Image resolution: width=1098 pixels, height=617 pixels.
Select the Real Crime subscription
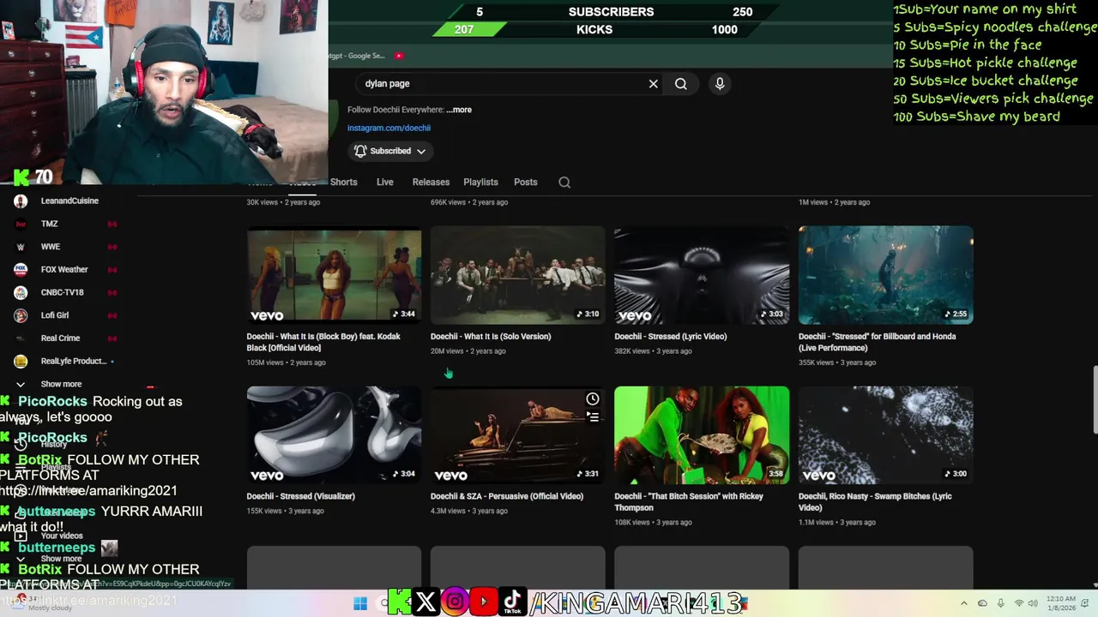click(60, 338)
